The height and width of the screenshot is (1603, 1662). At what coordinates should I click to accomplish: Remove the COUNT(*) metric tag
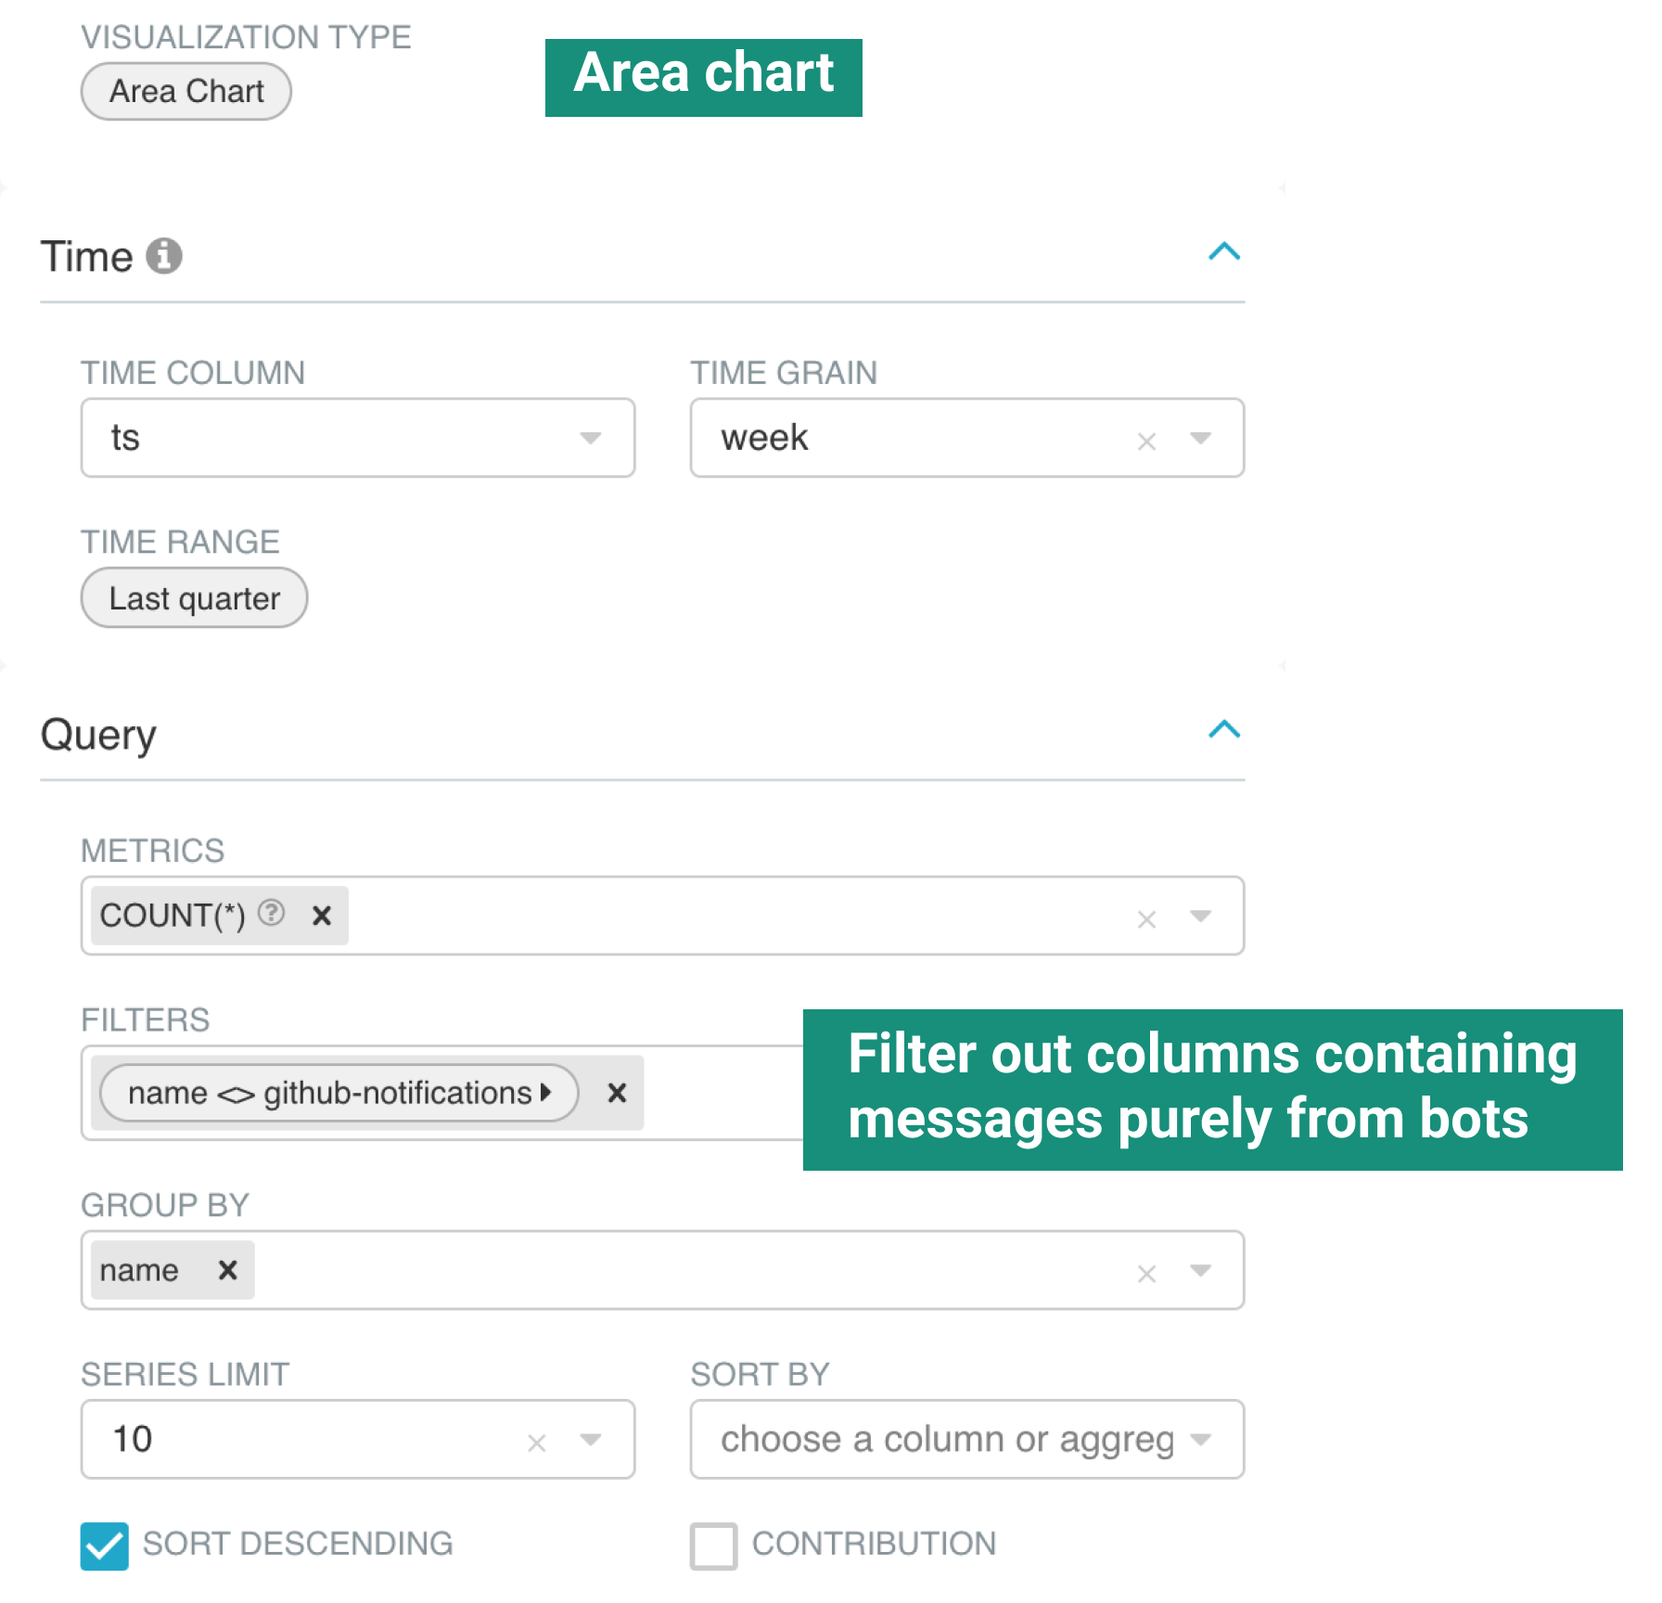point(322,916)
